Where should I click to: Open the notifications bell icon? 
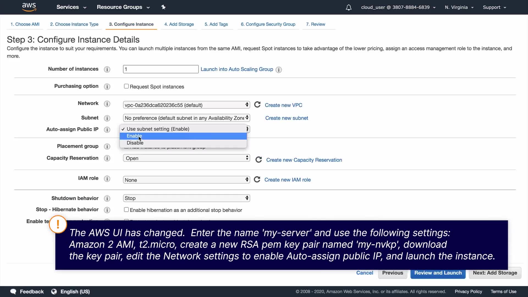(x=348, y=7)
